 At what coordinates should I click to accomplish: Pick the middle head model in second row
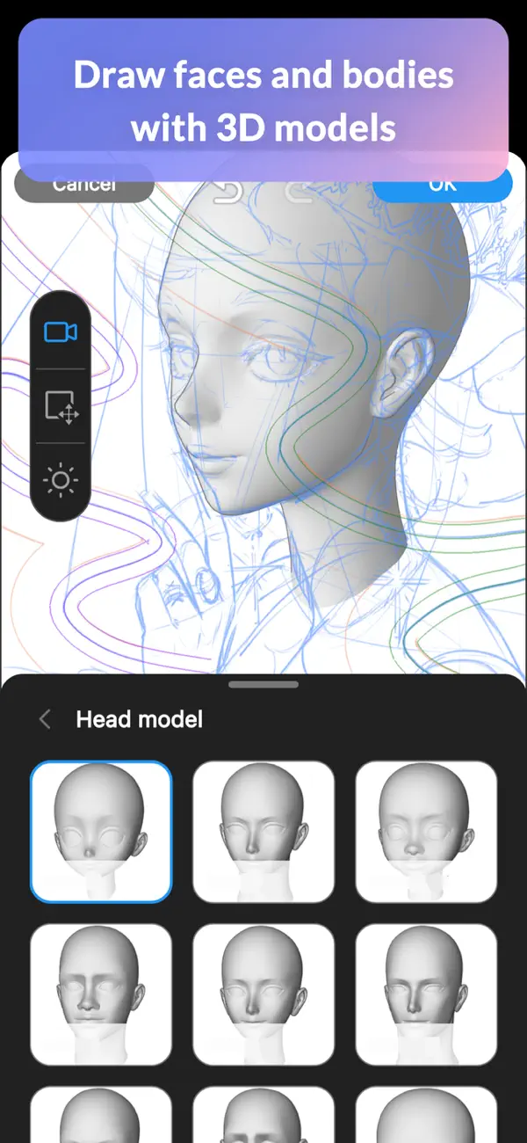point(263,994)
